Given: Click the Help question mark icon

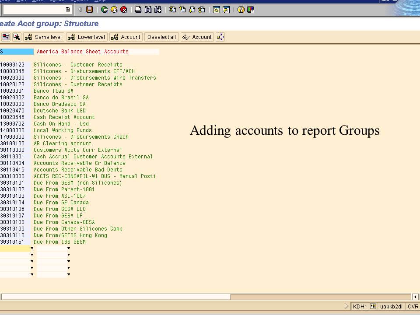Looking at the screenshot, I should pos(240,9).
